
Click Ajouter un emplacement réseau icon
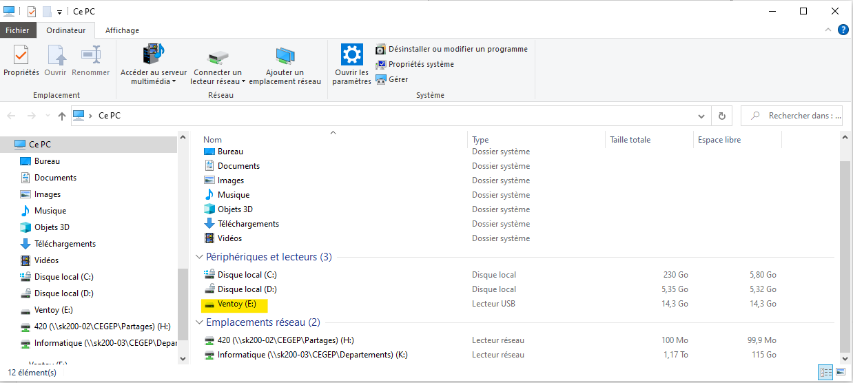pos(285,55)
